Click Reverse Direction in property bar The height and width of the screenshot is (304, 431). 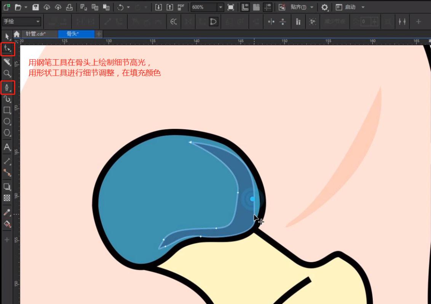point(174,21)
